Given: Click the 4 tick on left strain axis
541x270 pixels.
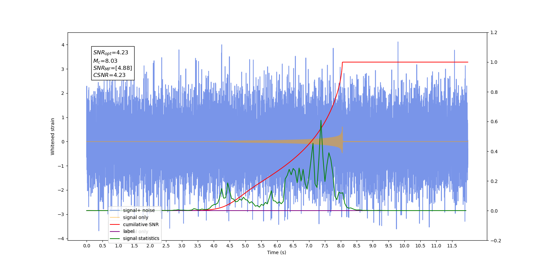Looking at the screenshot, I should coord(63,45).
